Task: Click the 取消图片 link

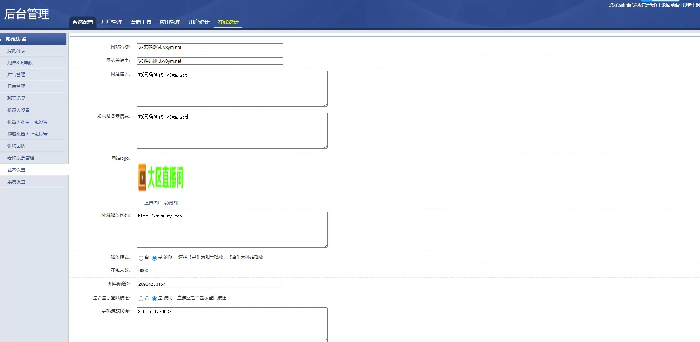Action: pyautogui.click(x=172, y=203)
